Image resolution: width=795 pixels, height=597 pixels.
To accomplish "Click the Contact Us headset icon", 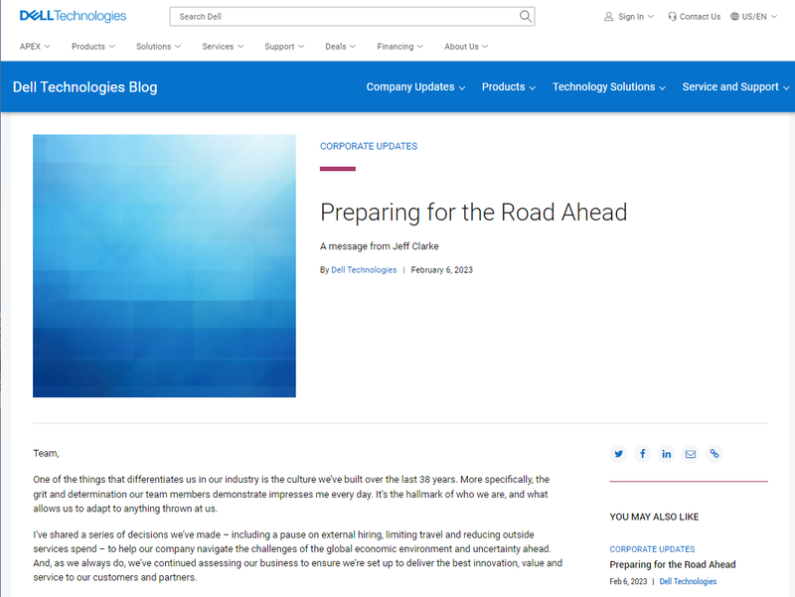I will pos(672,17).
